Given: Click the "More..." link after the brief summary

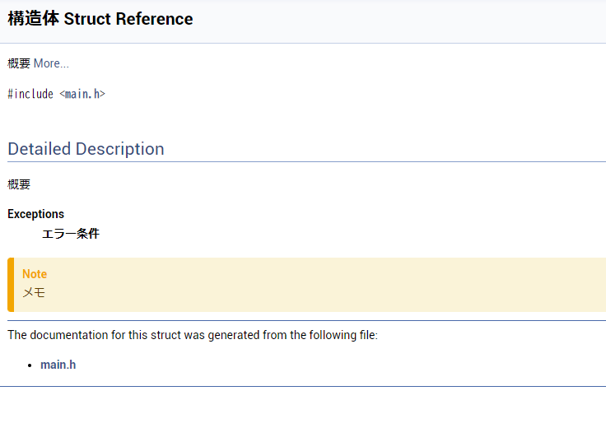Looking at the screenshot, I should pos(51,63).
